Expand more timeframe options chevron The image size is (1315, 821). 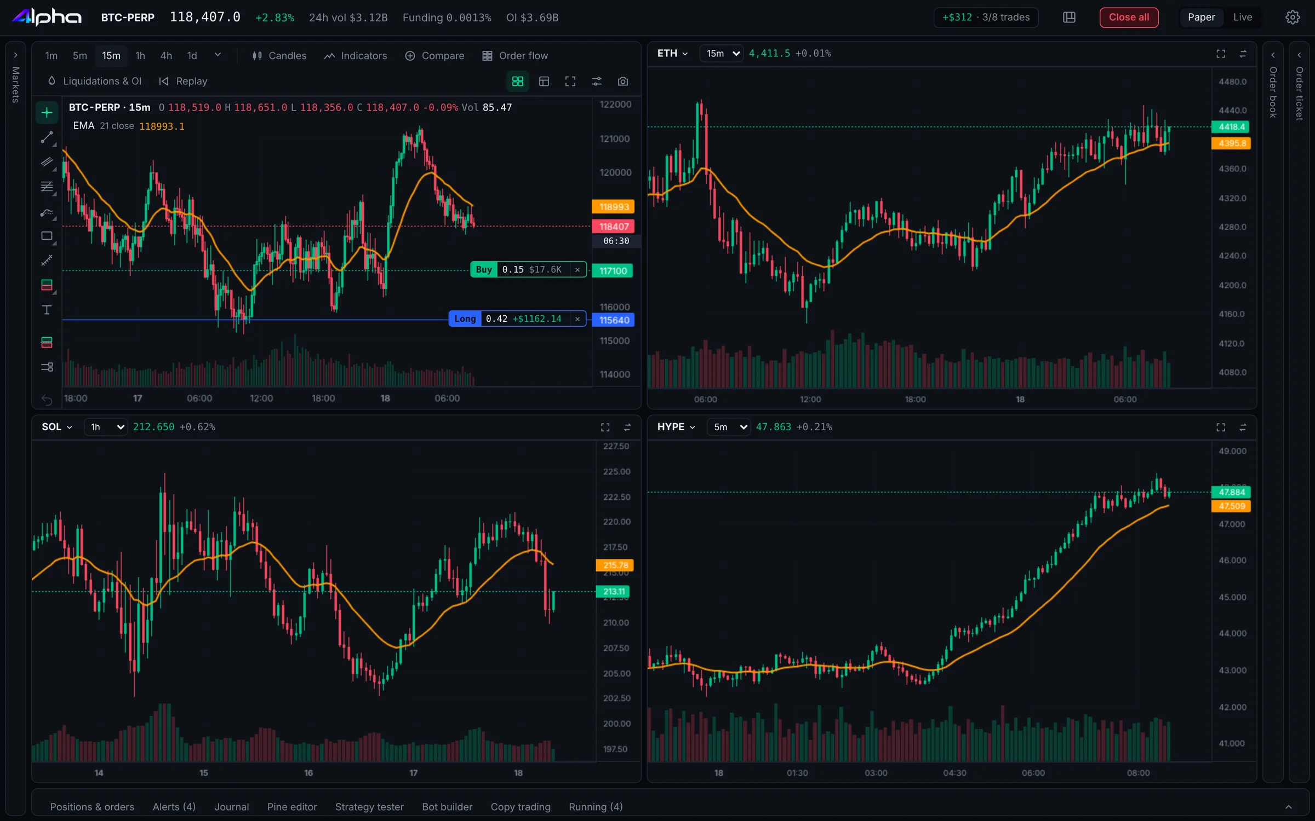point(218,55)
